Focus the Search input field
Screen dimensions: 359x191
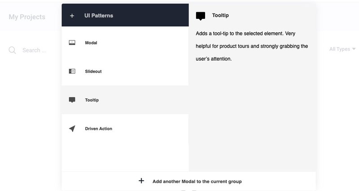(x=35, y=50)
